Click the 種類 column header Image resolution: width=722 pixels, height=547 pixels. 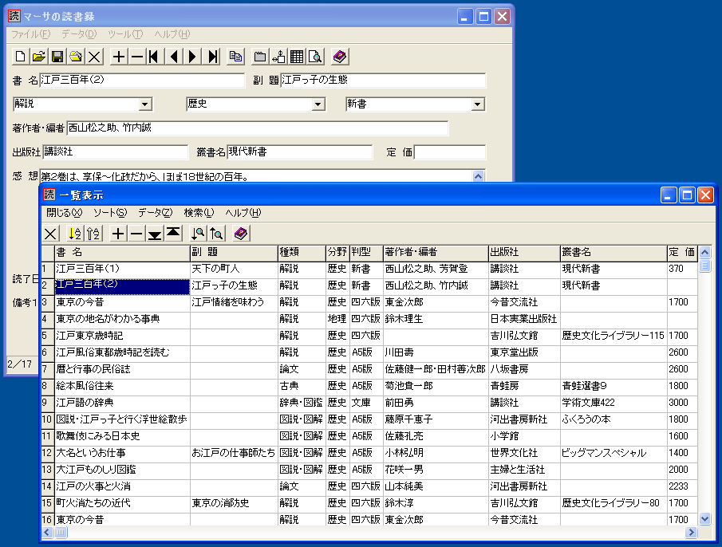(302, 252)
